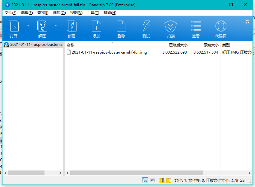Select the raspios-buster-armhf-full.img file row
The height and width of the screenshot is (187, 255).
[x=159, y=52]
